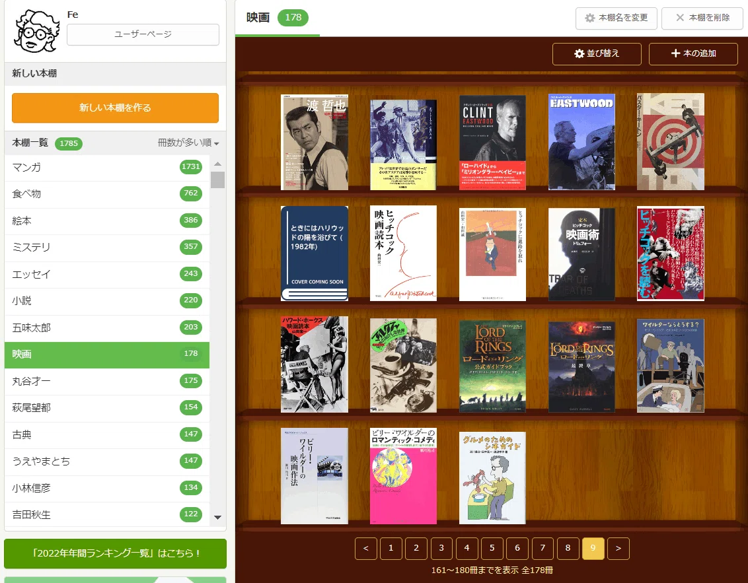This screenshot has width=748, height=583.
Task: Go to page 7
Action: tap(543, 548)
